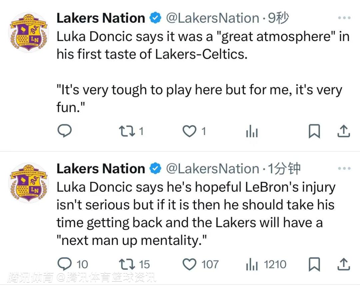Bookmark the Lakers-Celtics tweet
The width and height of the screenshot is (360, 289).
[314, 132]
